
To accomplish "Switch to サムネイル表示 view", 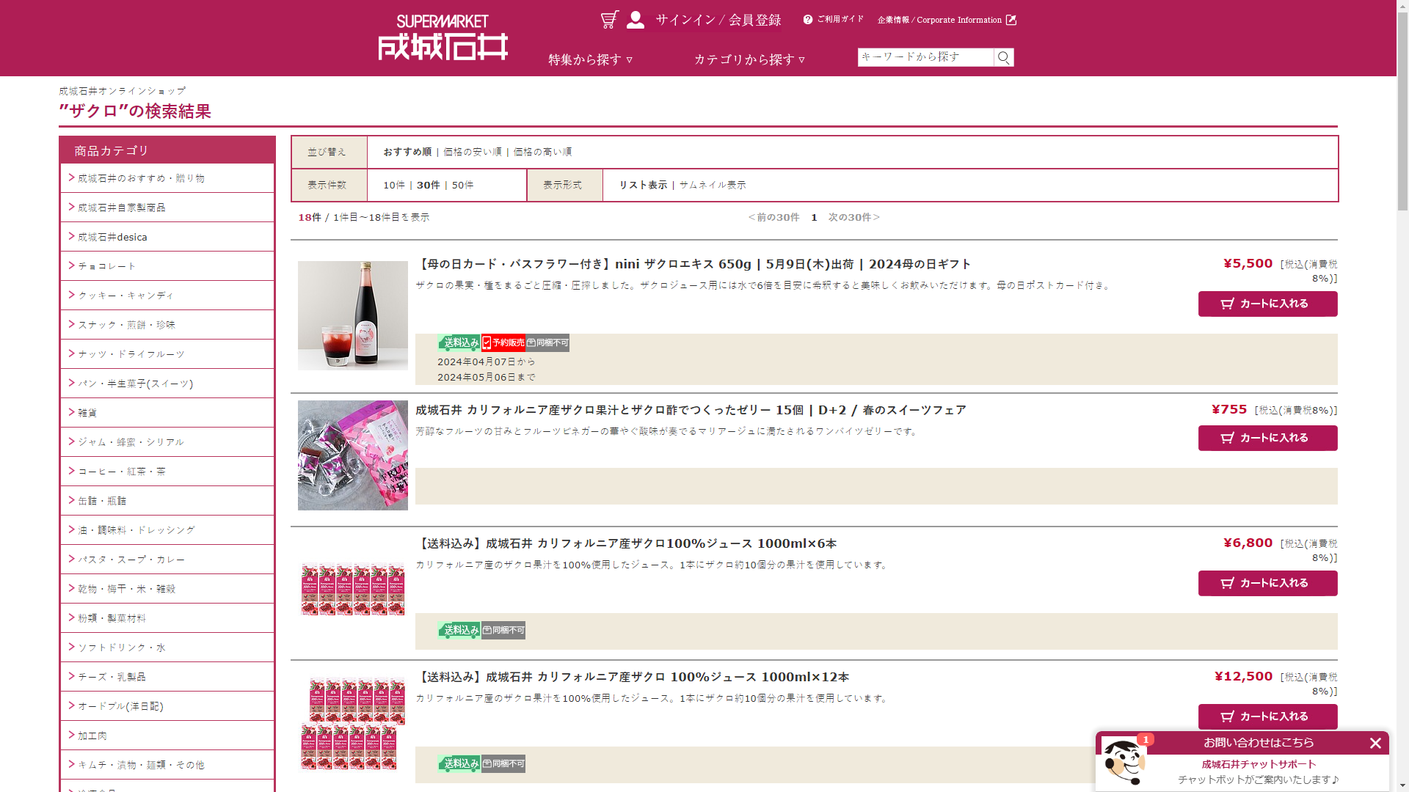I will click(x=712, y=185).
